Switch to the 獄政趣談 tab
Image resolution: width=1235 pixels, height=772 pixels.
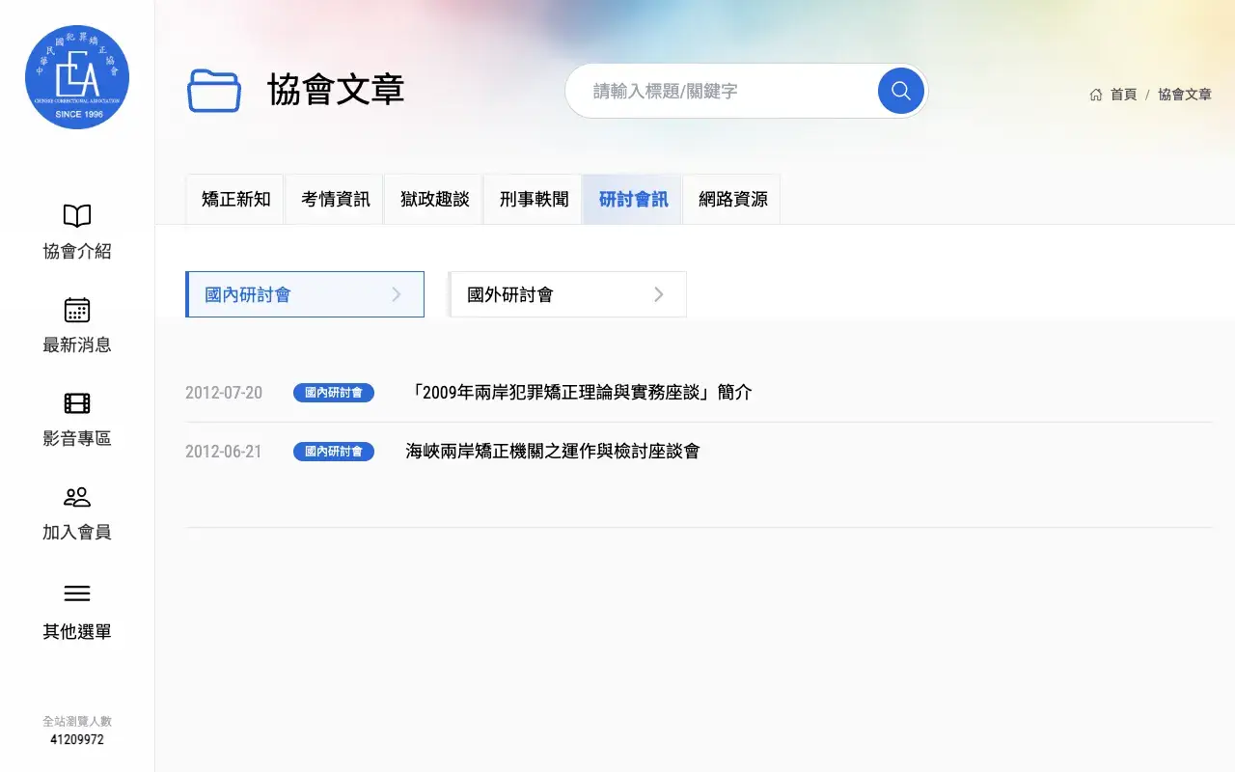pyautogui.click(x=434, y=199)
